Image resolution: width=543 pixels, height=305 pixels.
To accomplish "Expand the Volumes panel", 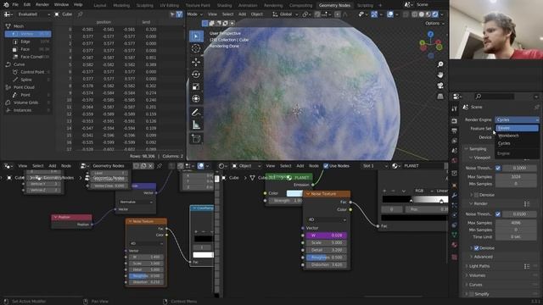I will 477,275.
